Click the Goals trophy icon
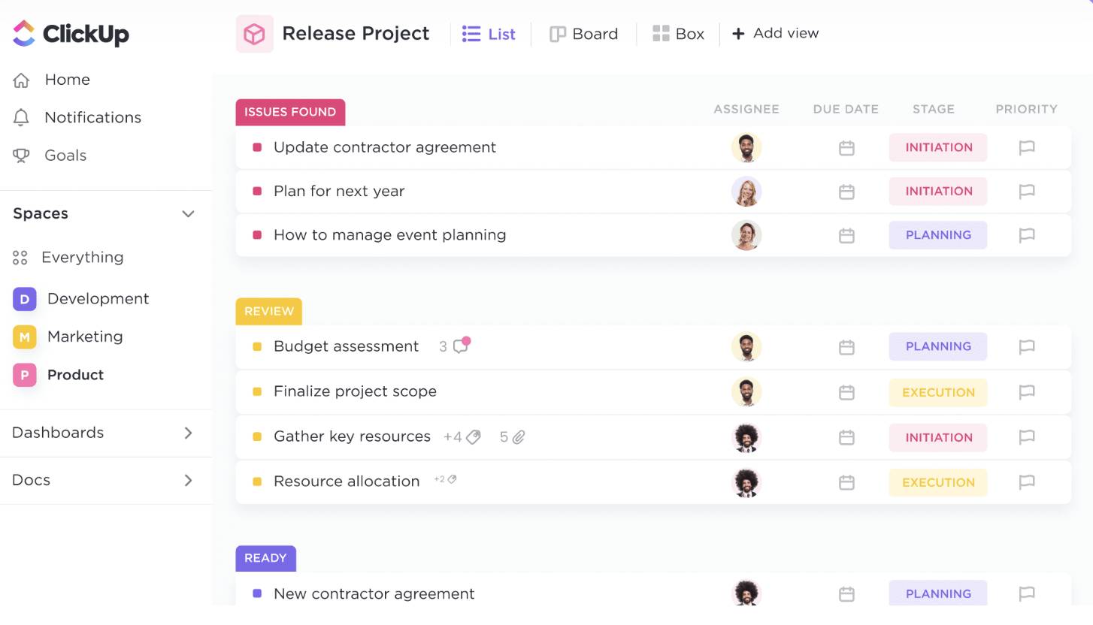Viewport: 1093px width, 625px height. pos(21,155)
